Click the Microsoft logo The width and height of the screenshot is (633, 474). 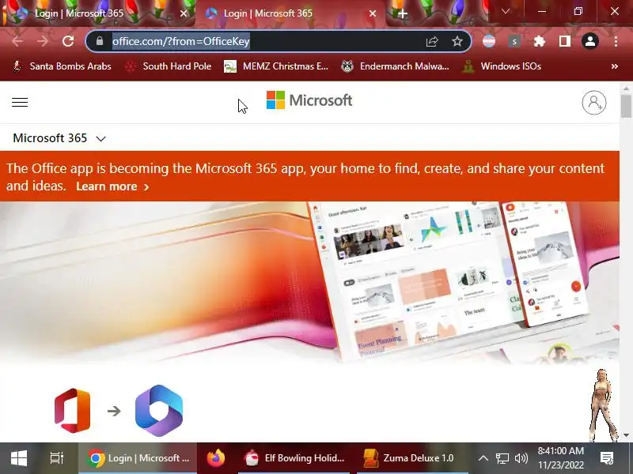coord(309,100)
